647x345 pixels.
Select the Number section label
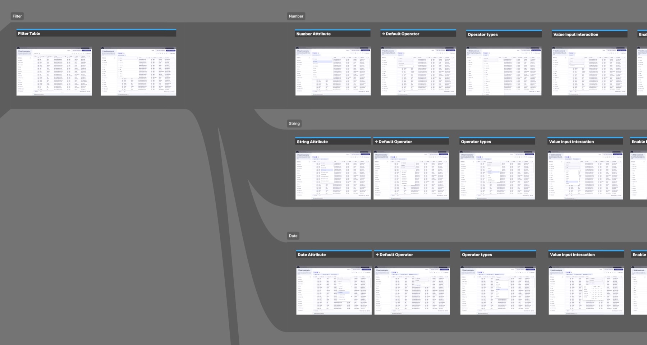296,16
